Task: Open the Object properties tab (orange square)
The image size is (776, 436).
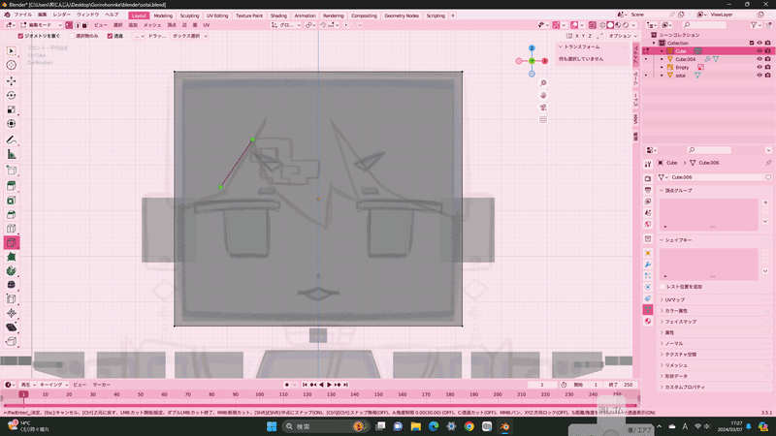Action: click(648, 253)
